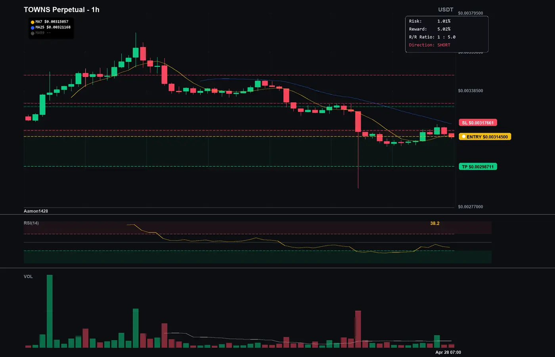
Task: Click the ENTRY $0.00314500 price tag
Action: click(485, 137)
